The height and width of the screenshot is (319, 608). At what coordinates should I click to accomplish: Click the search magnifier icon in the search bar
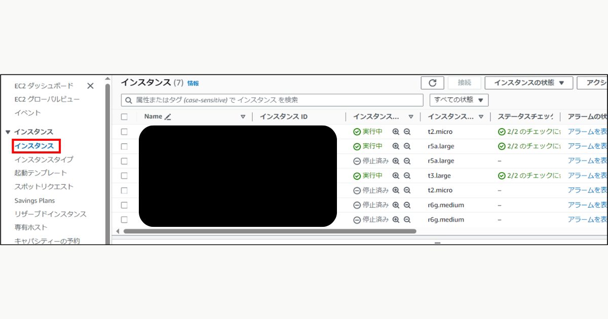pyautogui.click(x=128, y=100)
